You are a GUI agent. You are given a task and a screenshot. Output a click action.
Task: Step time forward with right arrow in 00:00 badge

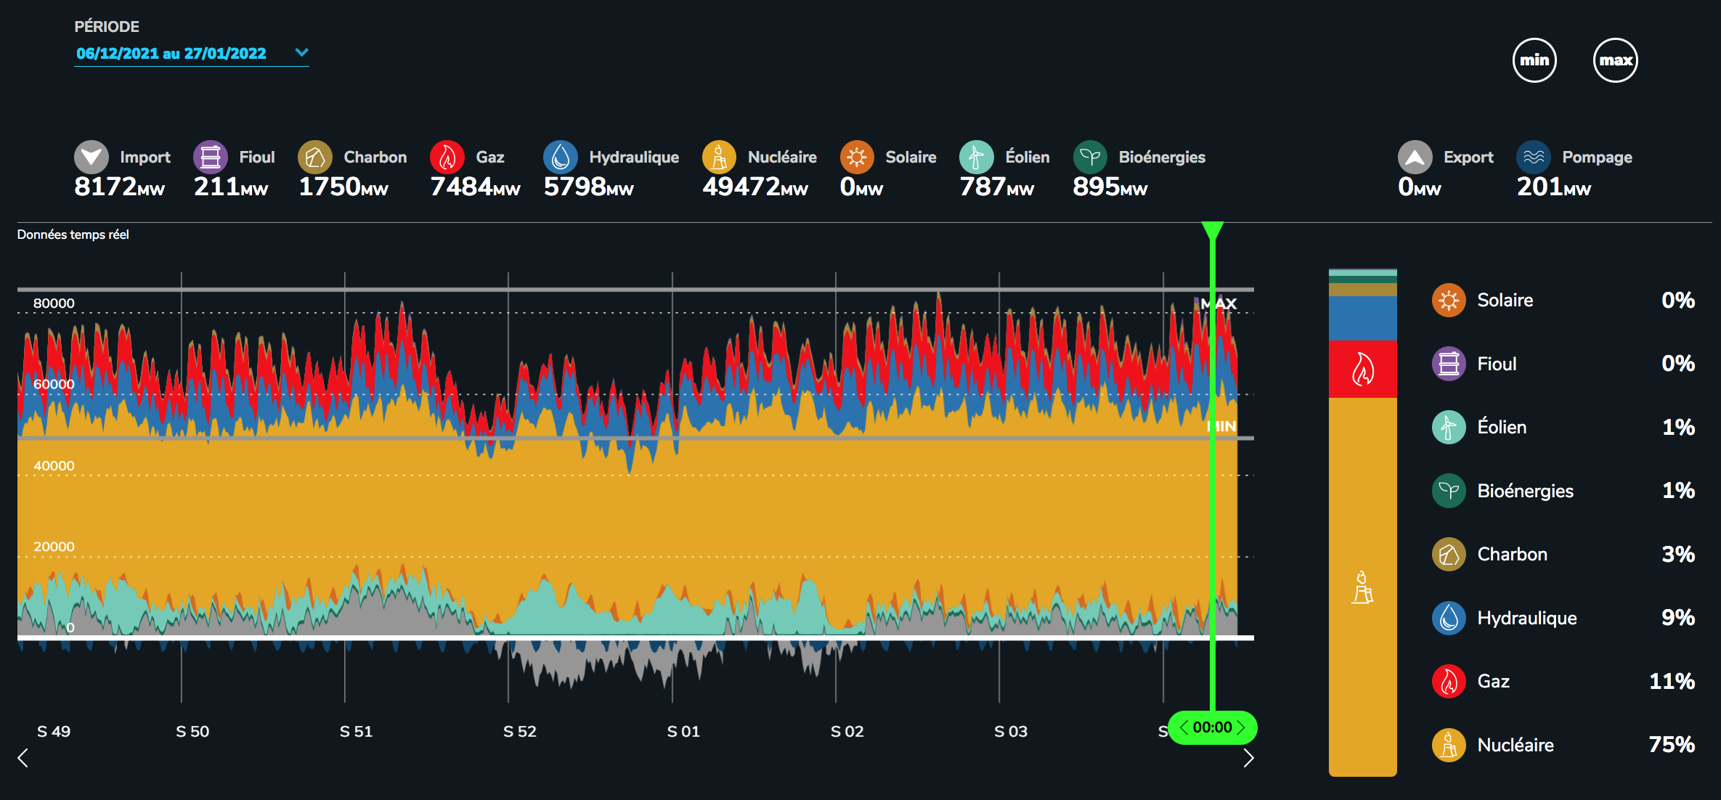click(x=1241, y=727)
